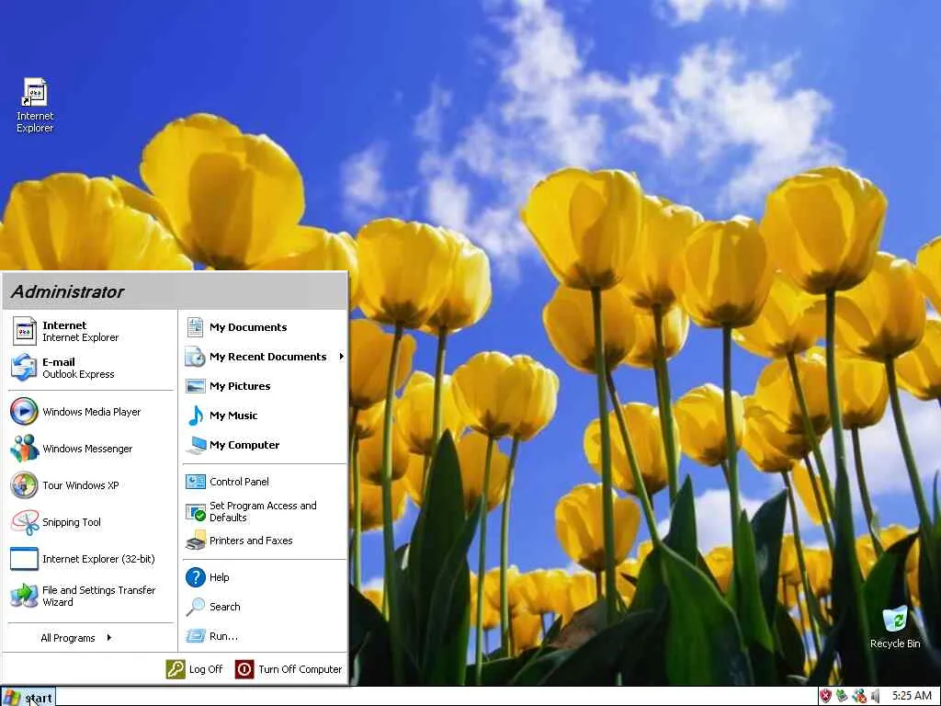This screenshot has height=706, width=941.
Task: Open My Pictures folder
Action: click(264, 386)
